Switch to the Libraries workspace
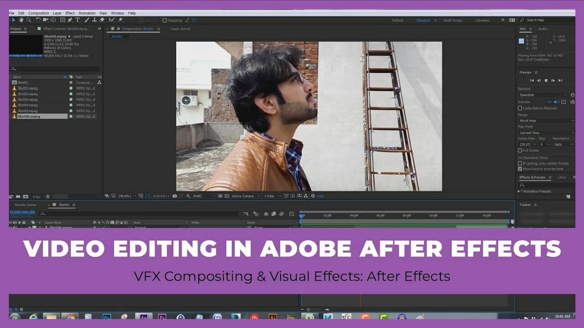The width and height of the screenshot is (584, 328). click(x=482, y=20)
